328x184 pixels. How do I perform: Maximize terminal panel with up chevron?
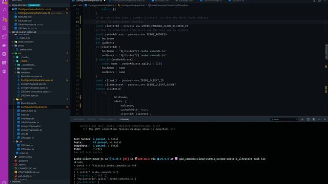pyautogui.click(x=319, y=119)
